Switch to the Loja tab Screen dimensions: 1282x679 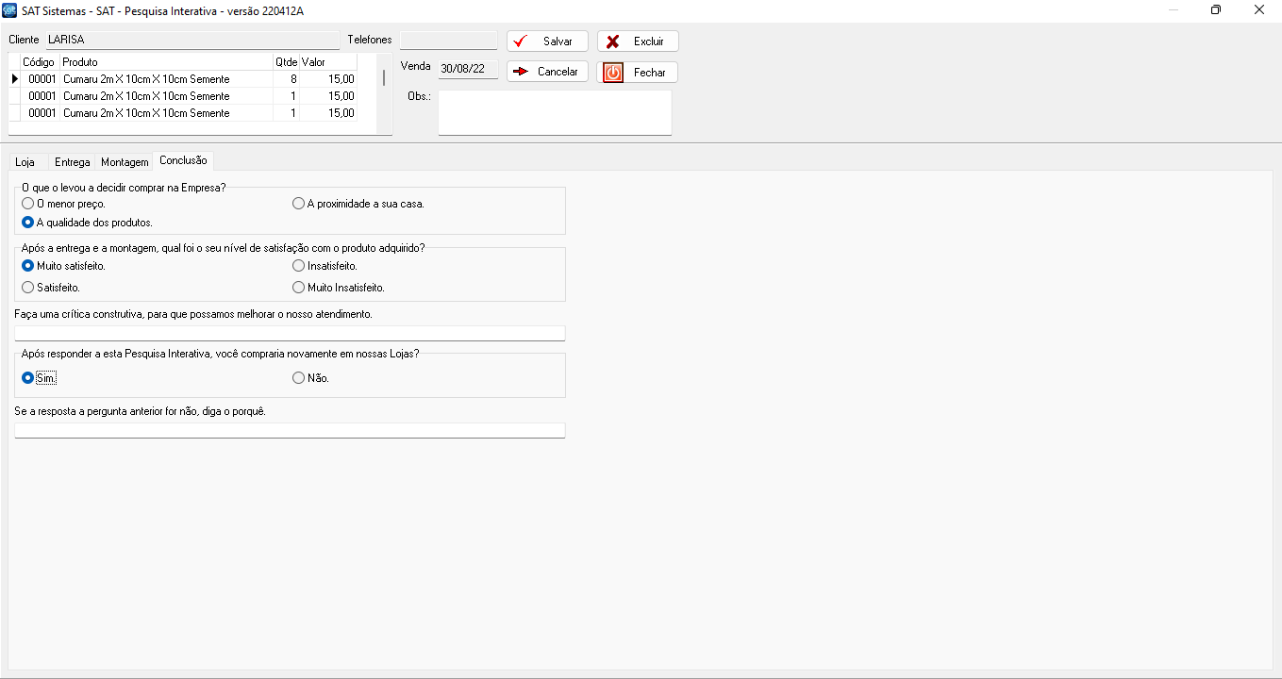click(x=25, y=162)
